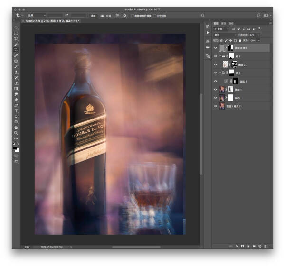
Task: Add a layer mask
Action: (x=242, y=246)
